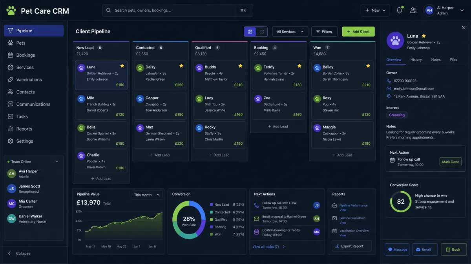Viewport: 471px width, 264px height.
Task: Click the Message button in Luna panel
Action: point(397,250)
